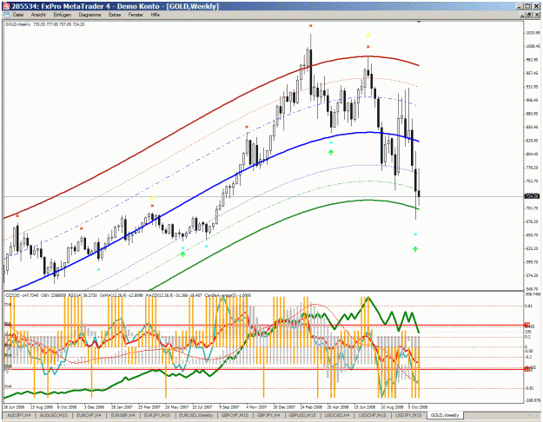Screen dimensions: 543x422
Task: Select the red cross above the March 2008 high
Action: click(x=311, y=26)
